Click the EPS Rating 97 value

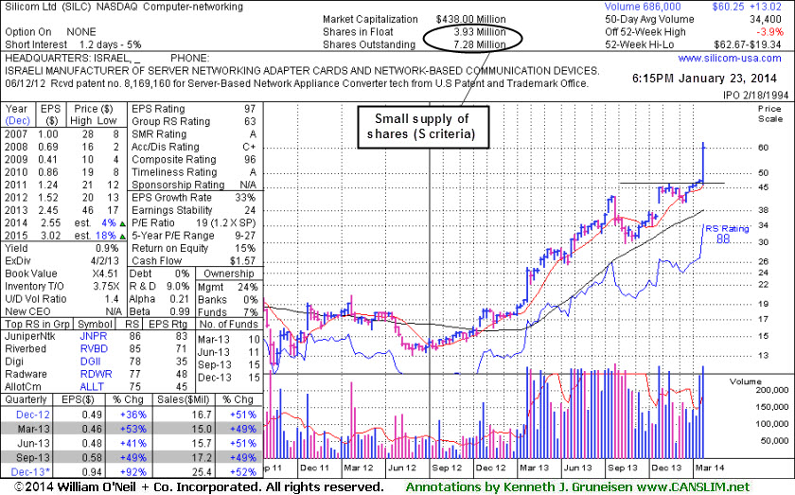pos(250,109)
